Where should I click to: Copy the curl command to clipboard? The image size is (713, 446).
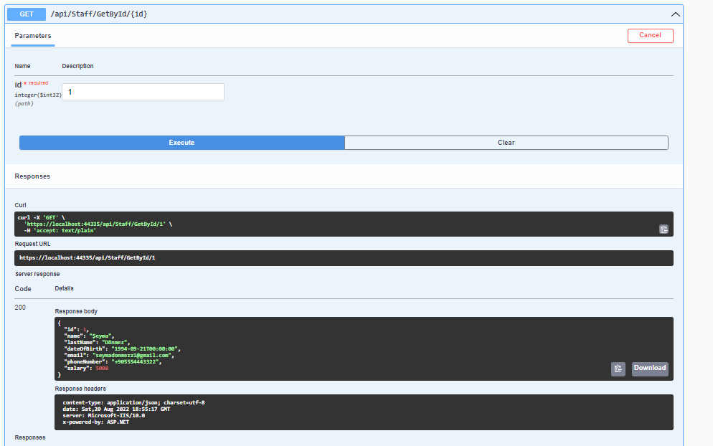[x=664, y=229]
